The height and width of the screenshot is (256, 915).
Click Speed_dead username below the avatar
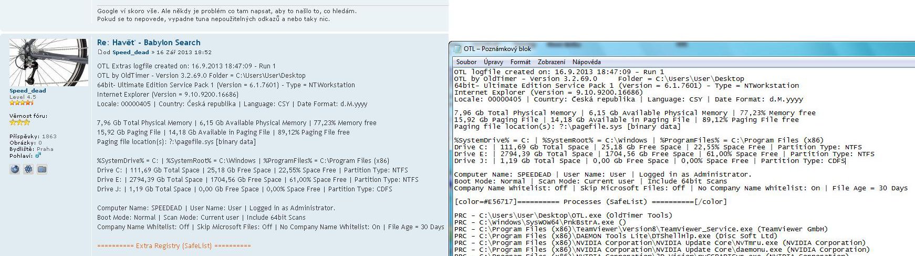[x=28, y=90]
